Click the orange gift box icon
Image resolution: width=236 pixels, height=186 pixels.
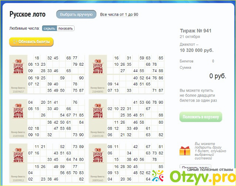184,151
